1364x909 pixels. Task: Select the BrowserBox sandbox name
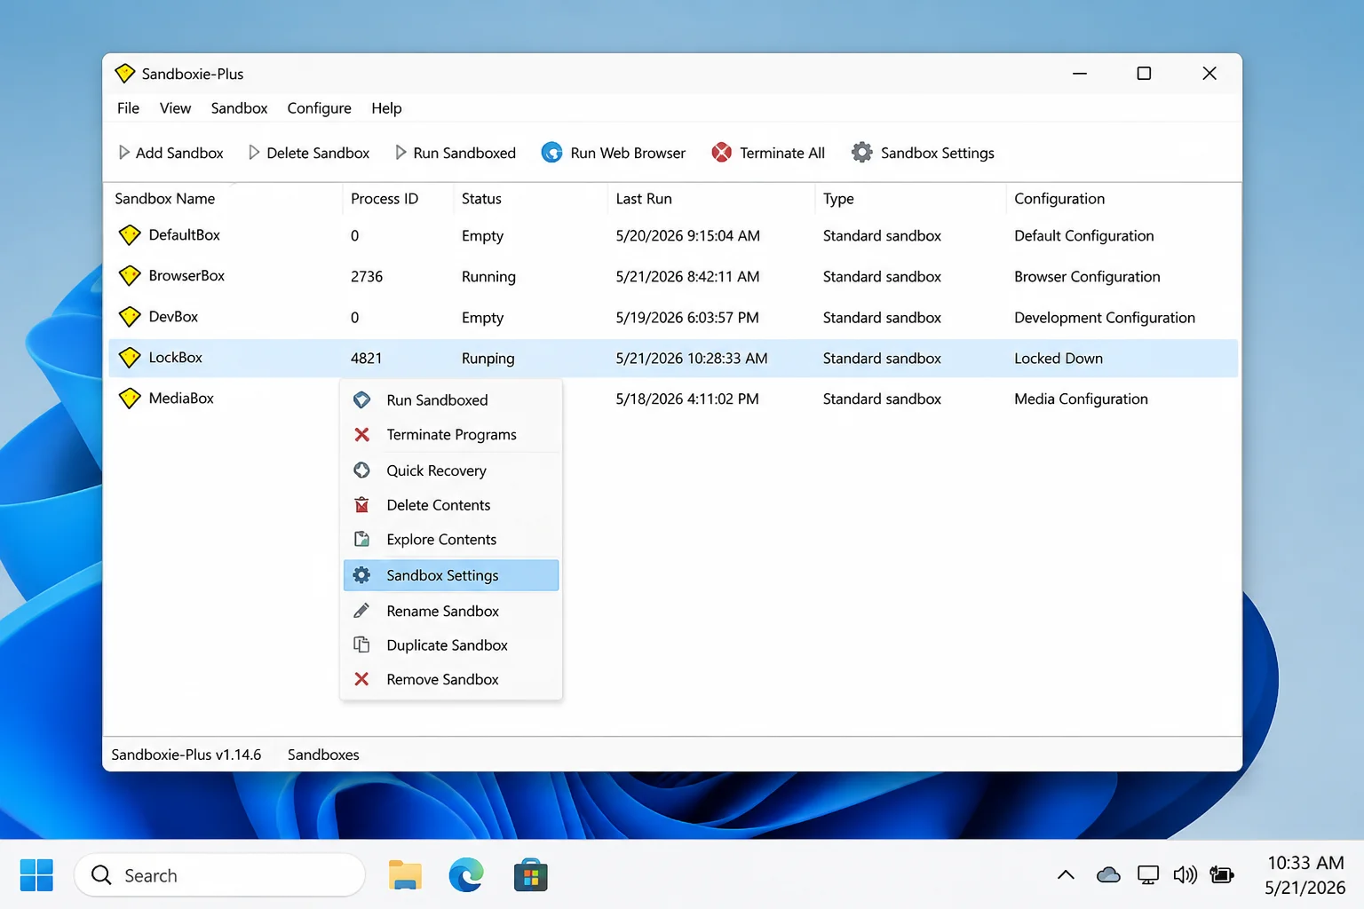pos(186,276)
